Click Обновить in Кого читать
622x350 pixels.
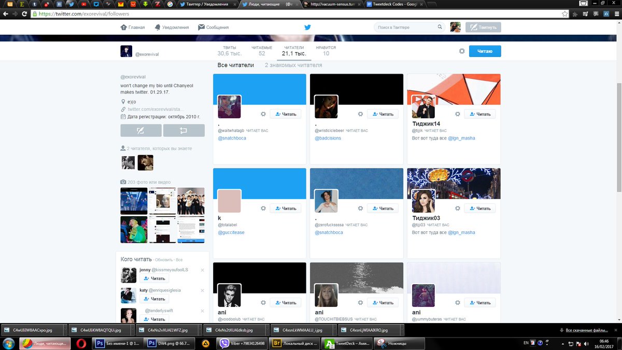pyautogui.click(x=163, y=260)
